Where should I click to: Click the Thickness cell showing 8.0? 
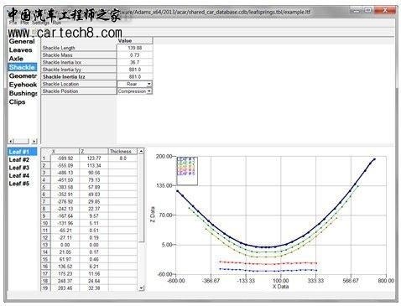click(123, 158)
